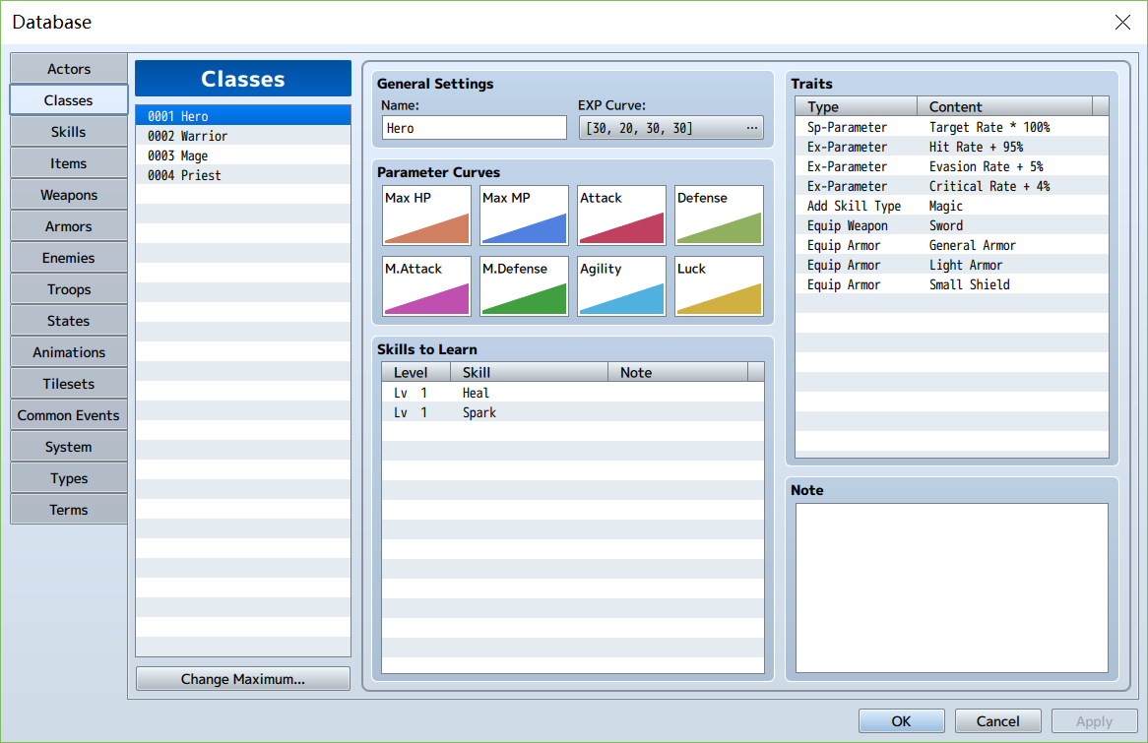Select Evasion Rate + 5% trait
This screenshot has height=743, width=1148.
point(952,166)
